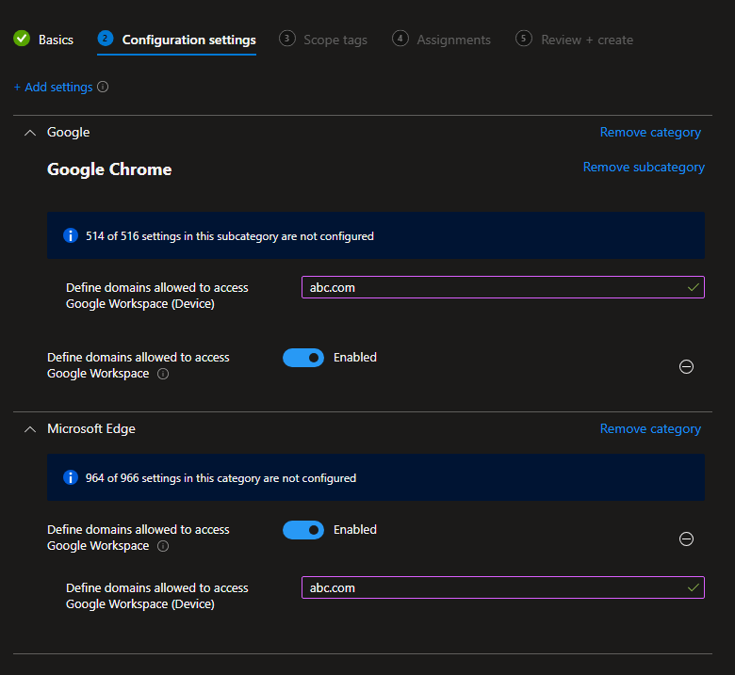Remove the Google Chrome Workspace domains setting

point(686,366)
